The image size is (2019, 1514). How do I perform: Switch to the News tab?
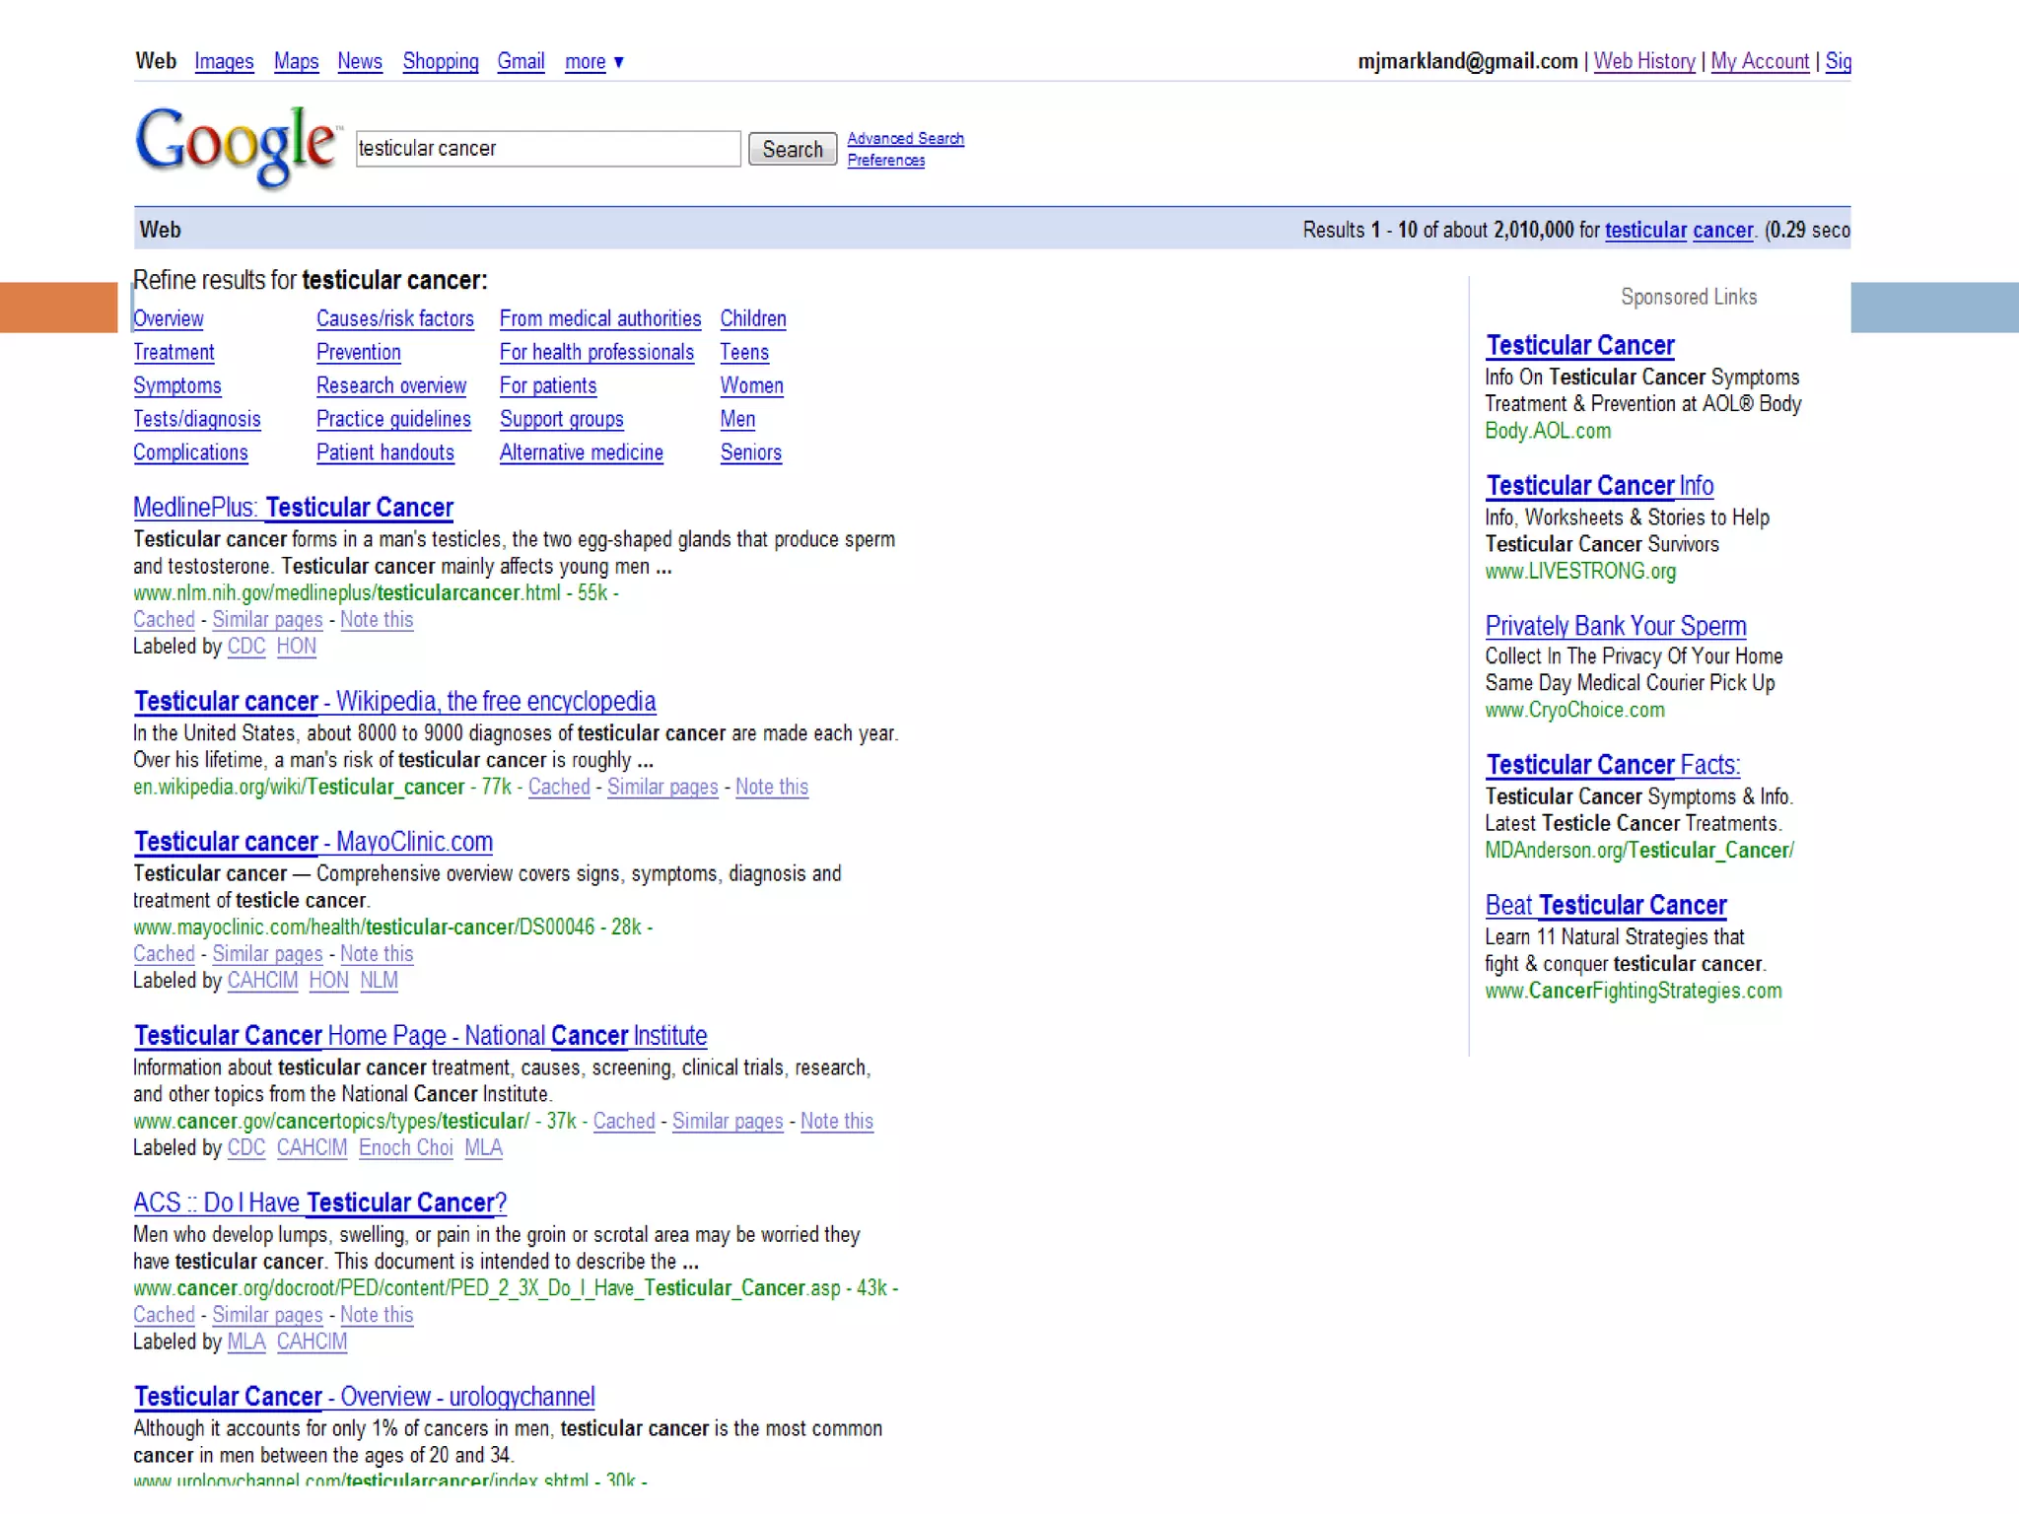tap(359, 62)
